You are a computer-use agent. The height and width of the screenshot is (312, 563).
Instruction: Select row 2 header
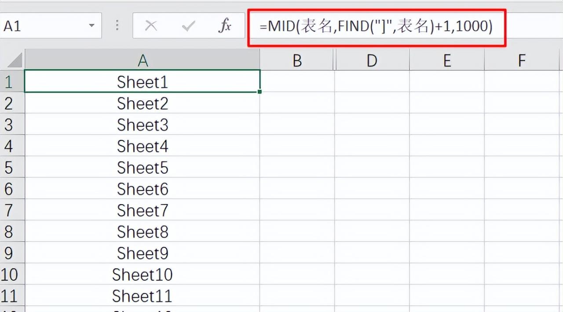(x=12, y=103)
